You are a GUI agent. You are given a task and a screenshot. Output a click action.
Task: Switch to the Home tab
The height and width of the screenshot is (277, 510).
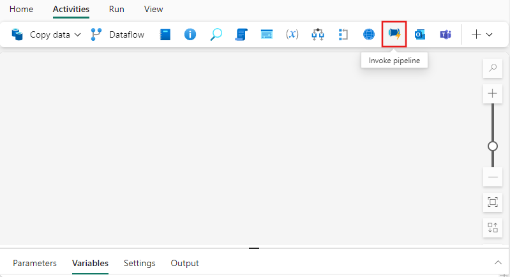(x=21, y=9)
